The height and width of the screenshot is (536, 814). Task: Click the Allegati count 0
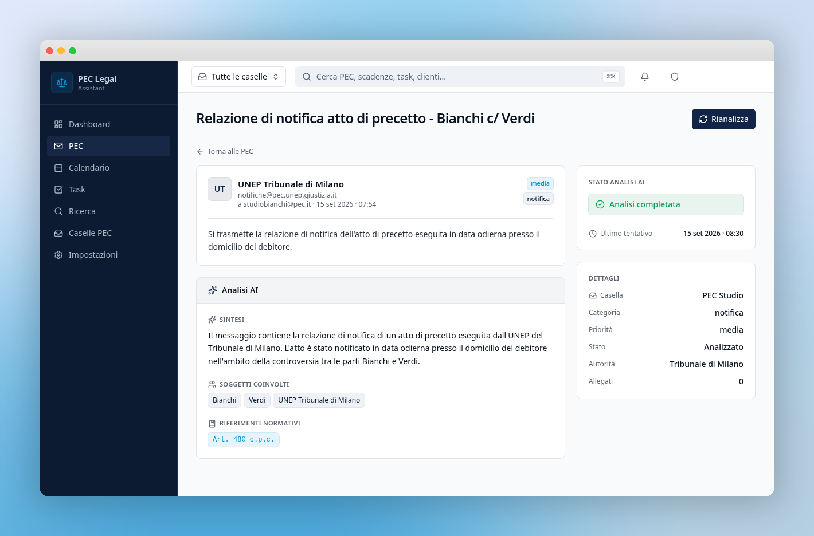741,381
